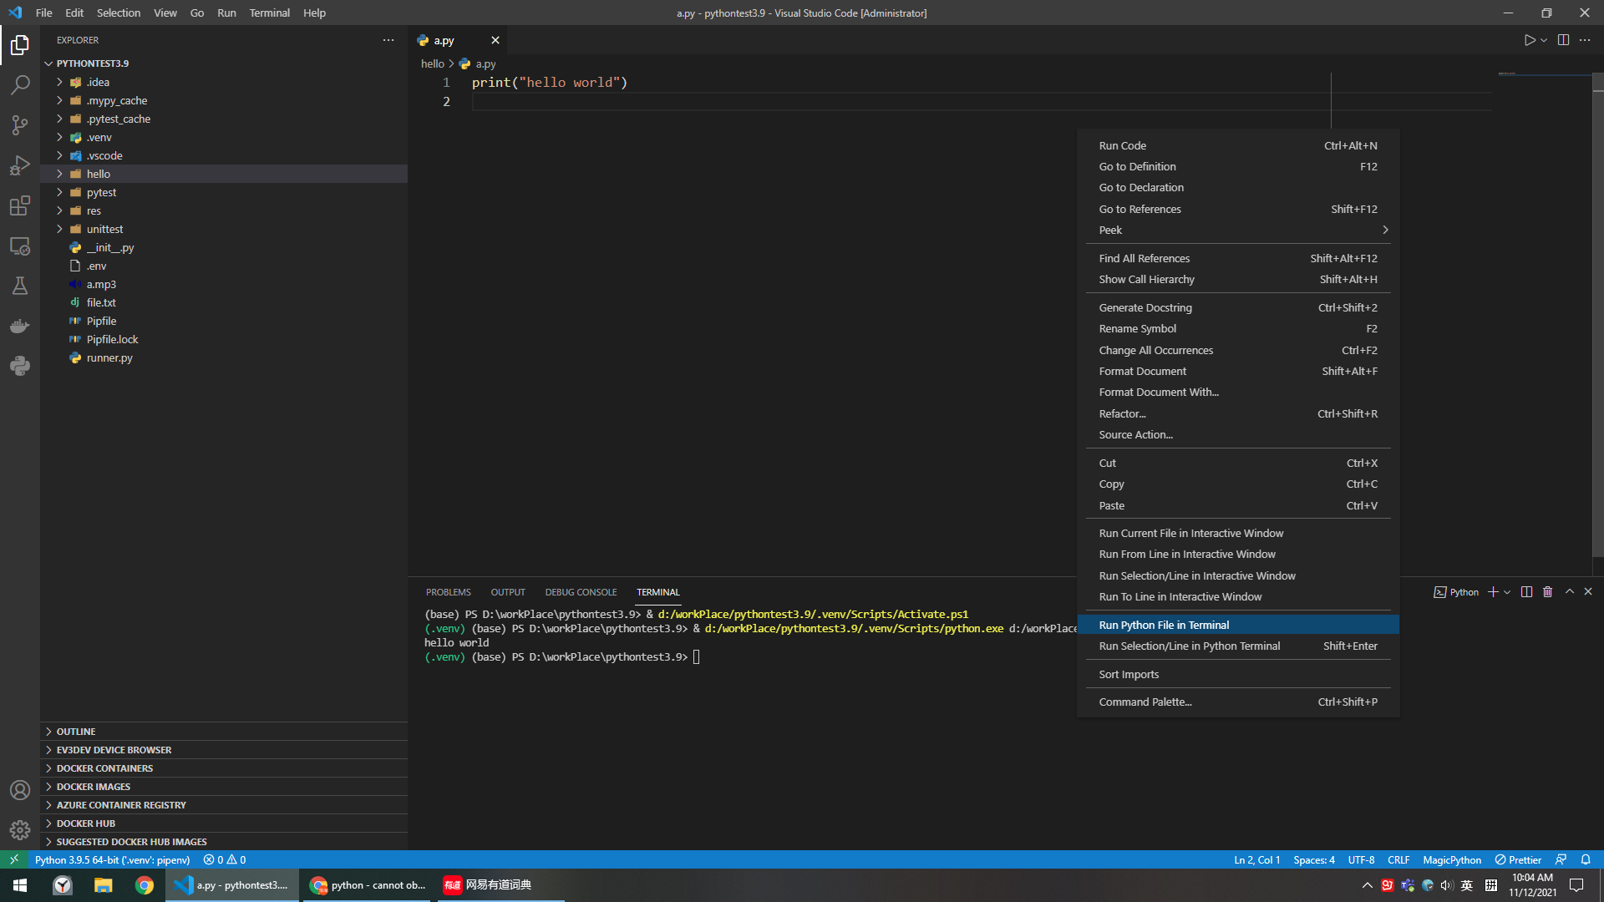Open notifications bell in status bar
The image size is (1604, 902).
pos(1586,859)
